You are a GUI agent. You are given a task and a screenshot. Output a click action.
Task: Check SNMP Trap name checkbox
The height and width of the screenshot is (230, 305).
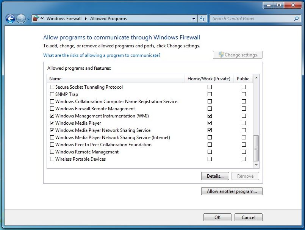pos(52,94)
